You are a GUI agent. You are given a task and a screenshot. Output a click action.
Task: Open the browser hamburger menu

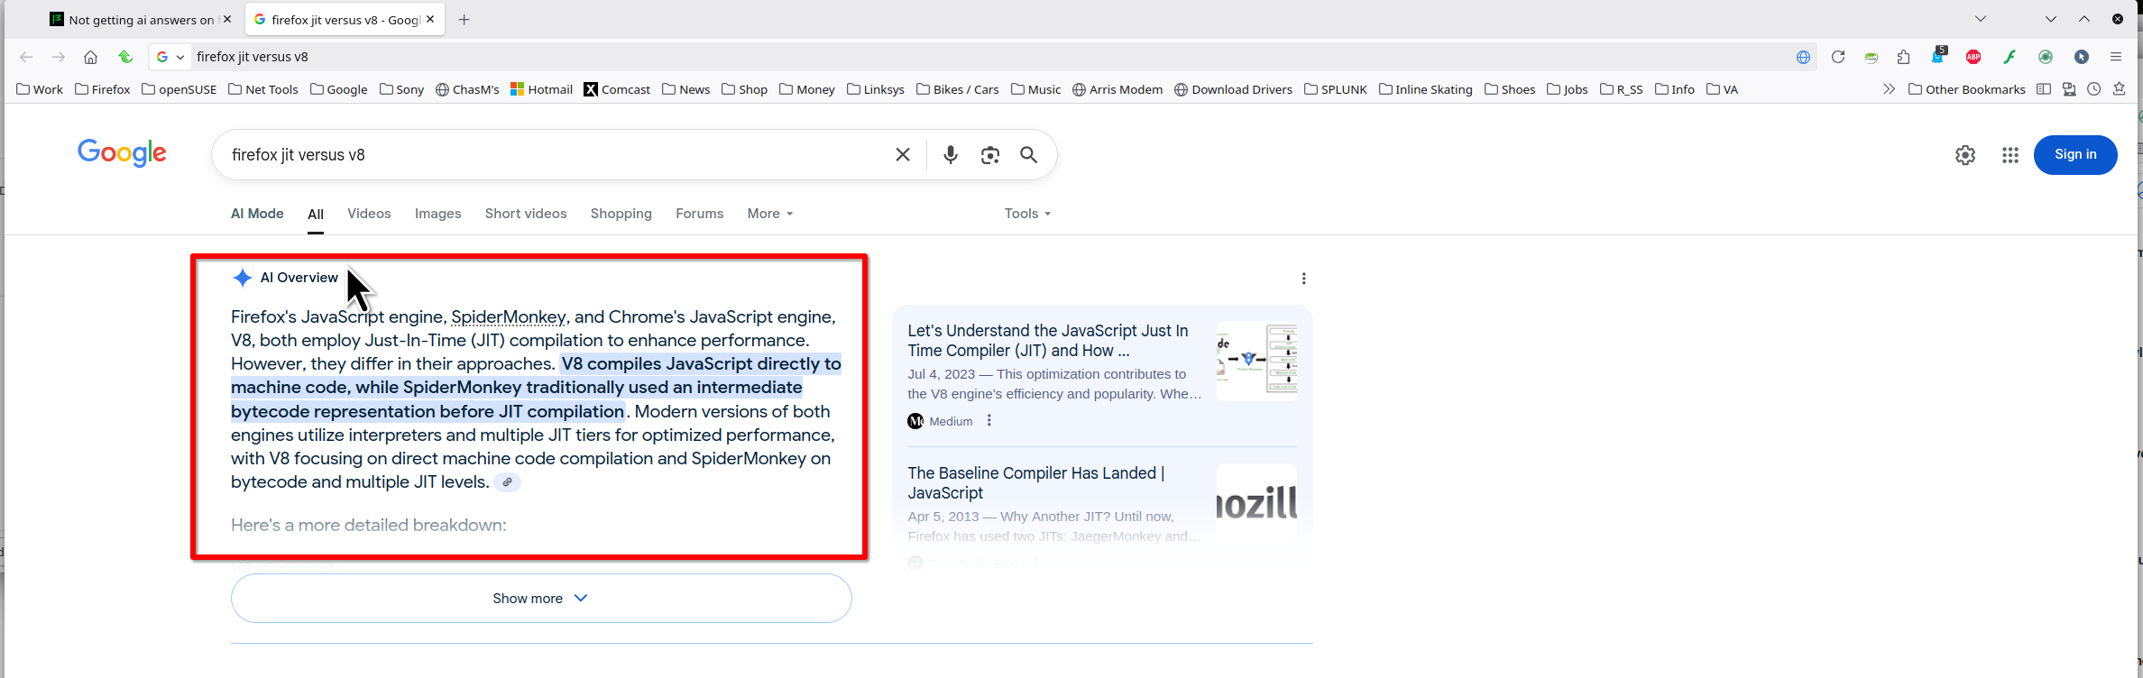(x=2116, y=57)
